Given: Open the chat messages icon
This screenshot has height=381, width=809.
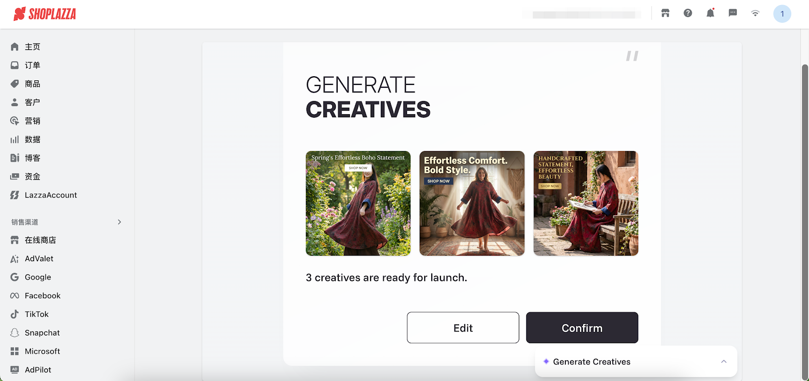Looking at the screenshot, I should (733, 14).
